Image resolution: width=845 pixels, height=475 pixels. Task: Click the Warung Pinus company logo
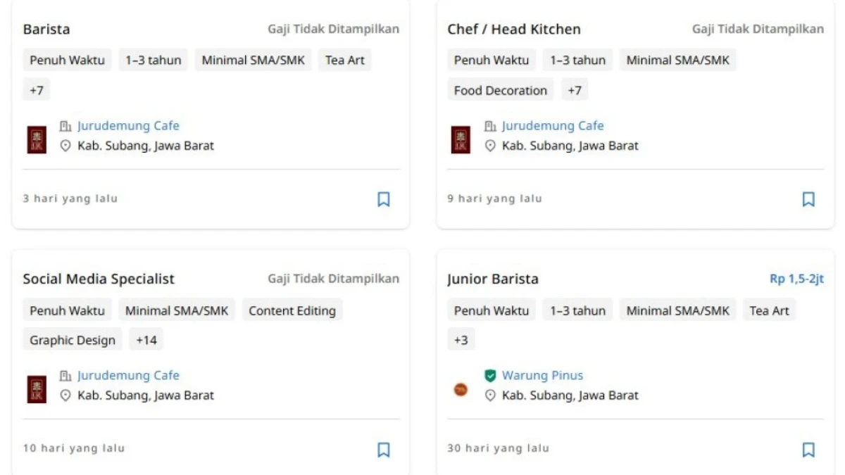pyautogui.click(x=461, y=389)
